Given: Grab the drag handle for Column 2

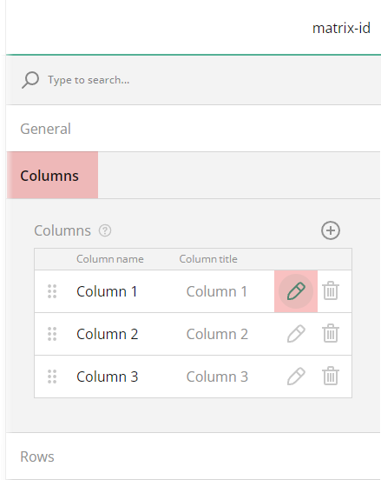Looking at the screenshot, I should [x=52, y=334].
